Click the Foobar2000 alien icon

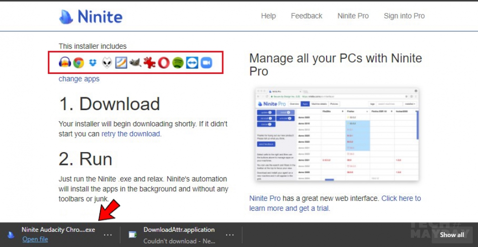click(x=107, y=62)
